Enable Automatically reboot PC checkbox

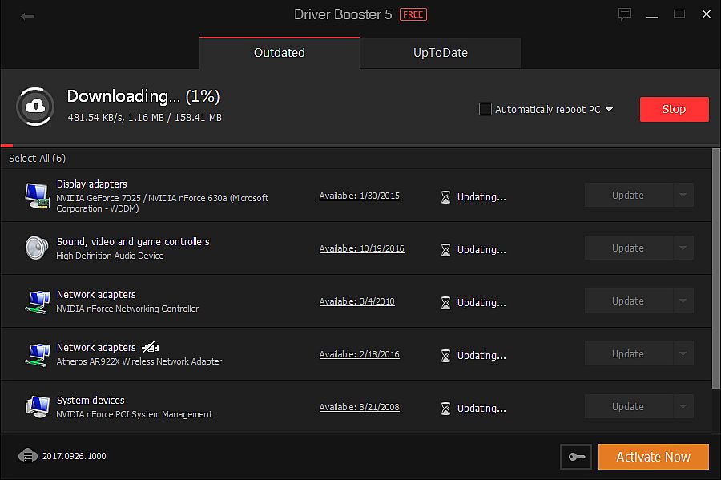[x=485, y=109]
